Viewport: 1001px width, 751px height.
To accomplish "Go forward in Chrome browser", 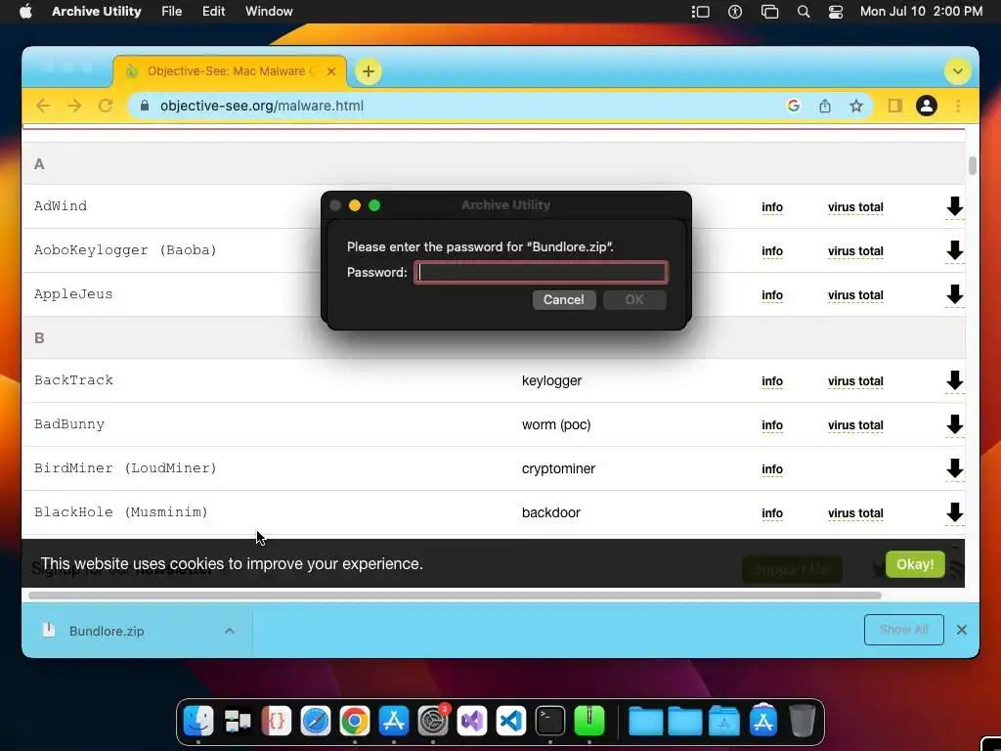I will 74,106.
